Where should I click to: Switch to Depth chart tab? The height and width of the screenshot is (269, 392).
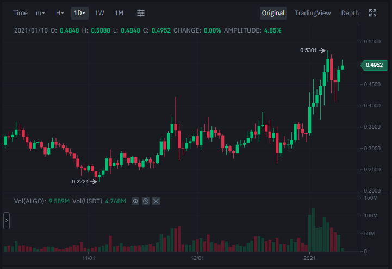click(x=350, y=13)
